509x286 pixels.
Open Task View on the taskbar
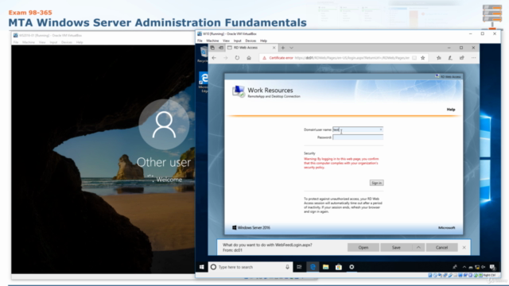[x=299, y=267]
